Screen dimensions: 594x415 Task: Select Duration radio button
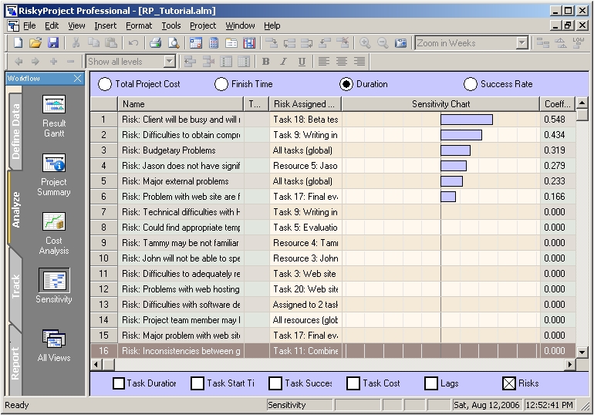(x=346, y=84)
